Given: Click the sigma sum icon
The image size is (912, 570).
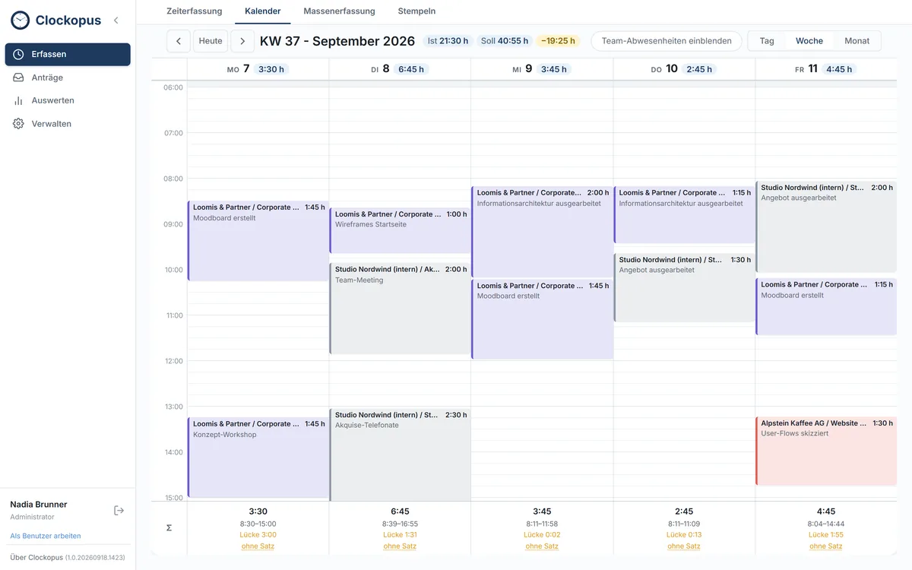Looking at the screenshot, I should [169, 527].
